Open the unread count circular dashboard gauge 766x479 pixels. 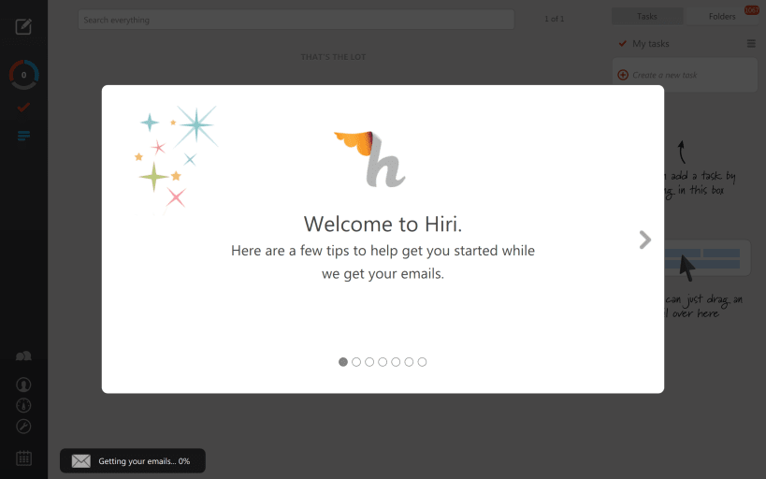(23, 75)
